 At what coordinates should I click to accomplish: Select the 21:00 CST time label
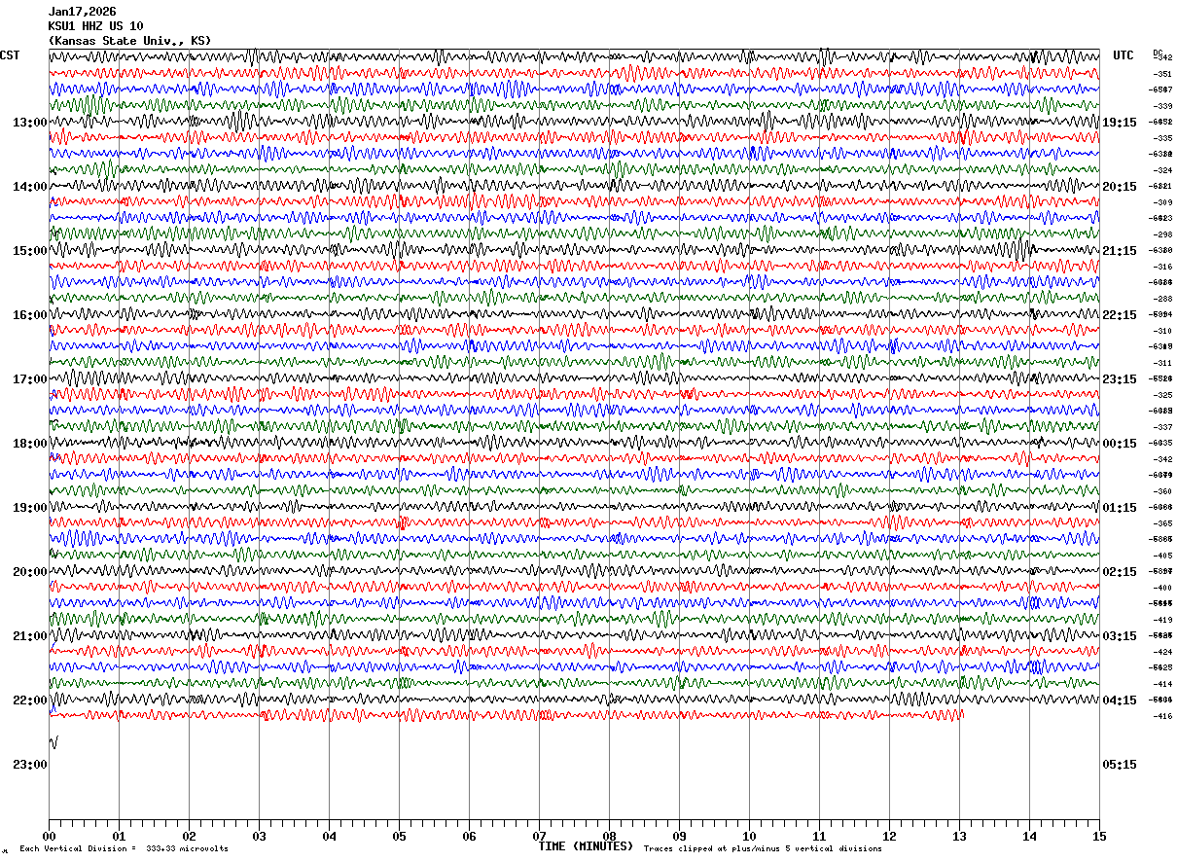point(30,636)
